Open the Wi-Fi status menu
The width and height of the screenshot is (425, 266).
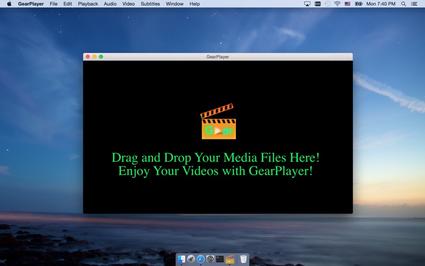pos(337,4)
